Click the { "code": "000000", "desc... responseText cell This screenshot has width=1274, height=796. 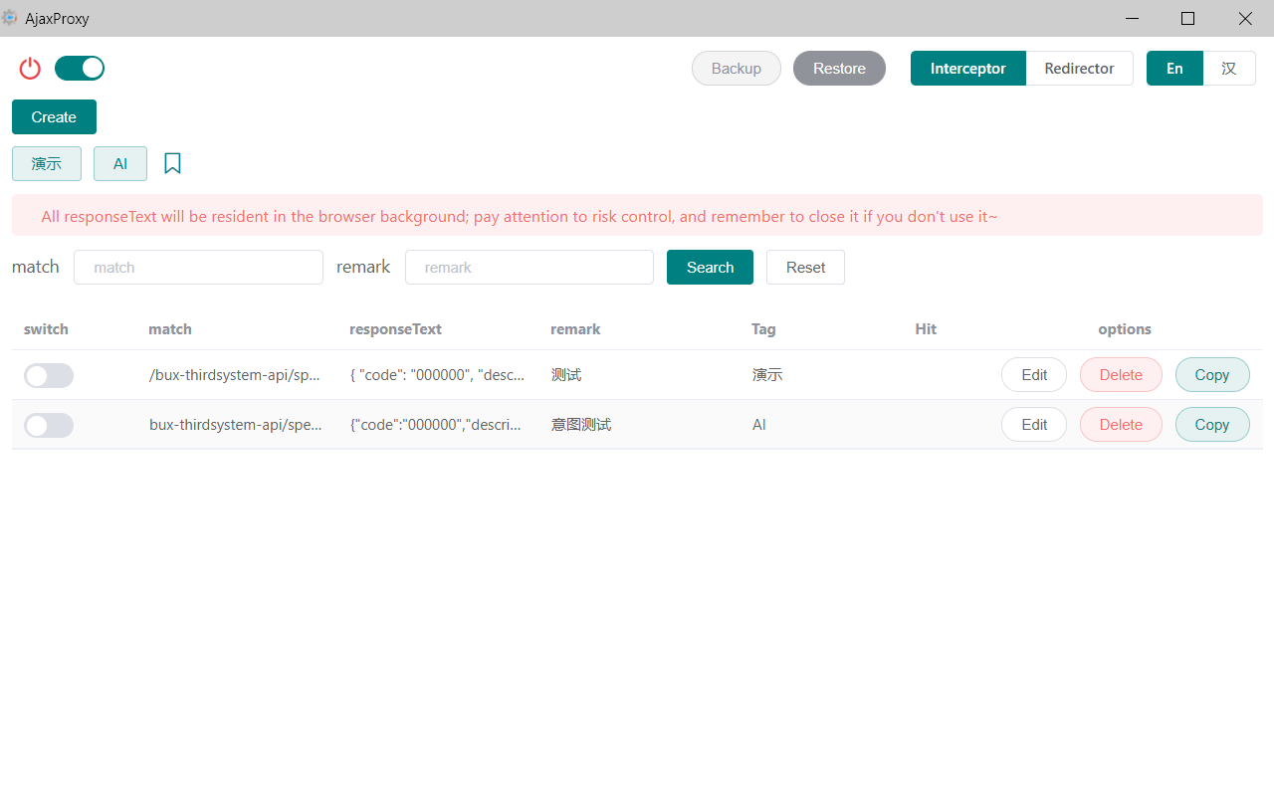pos(437,375)
